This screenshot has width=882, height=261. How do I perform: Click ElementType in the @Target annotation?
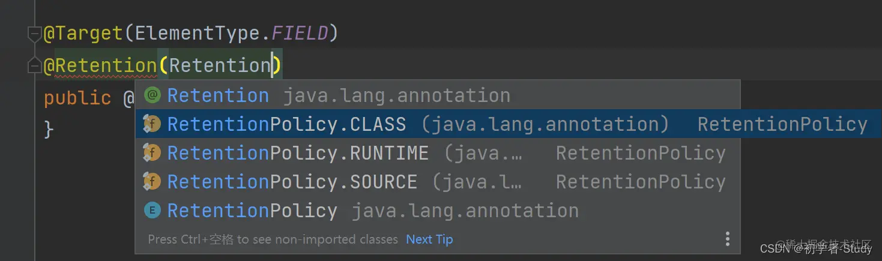click(199, 33)
